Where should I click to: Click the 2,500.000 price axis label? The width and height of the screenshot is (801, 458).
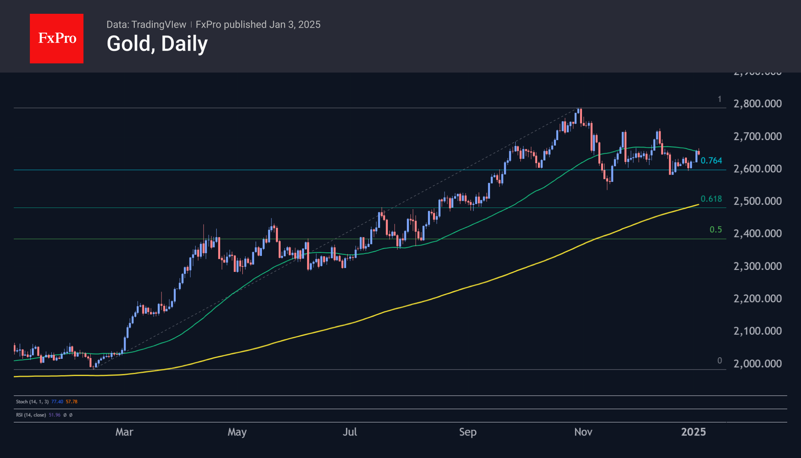click(x=757, y=201)
